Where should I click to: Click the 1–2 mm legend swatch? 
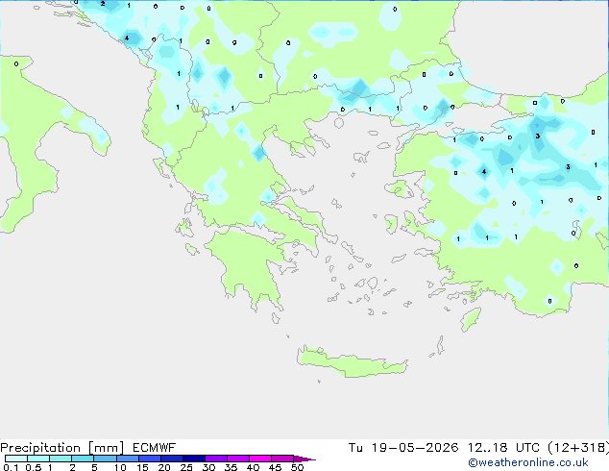[61, 459]
